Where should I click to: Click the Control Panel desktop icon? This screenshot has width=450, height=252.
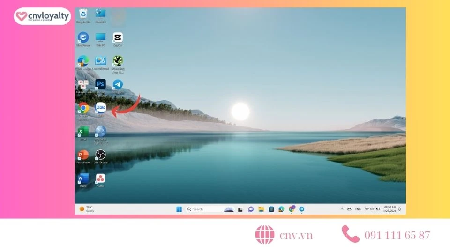100,61
